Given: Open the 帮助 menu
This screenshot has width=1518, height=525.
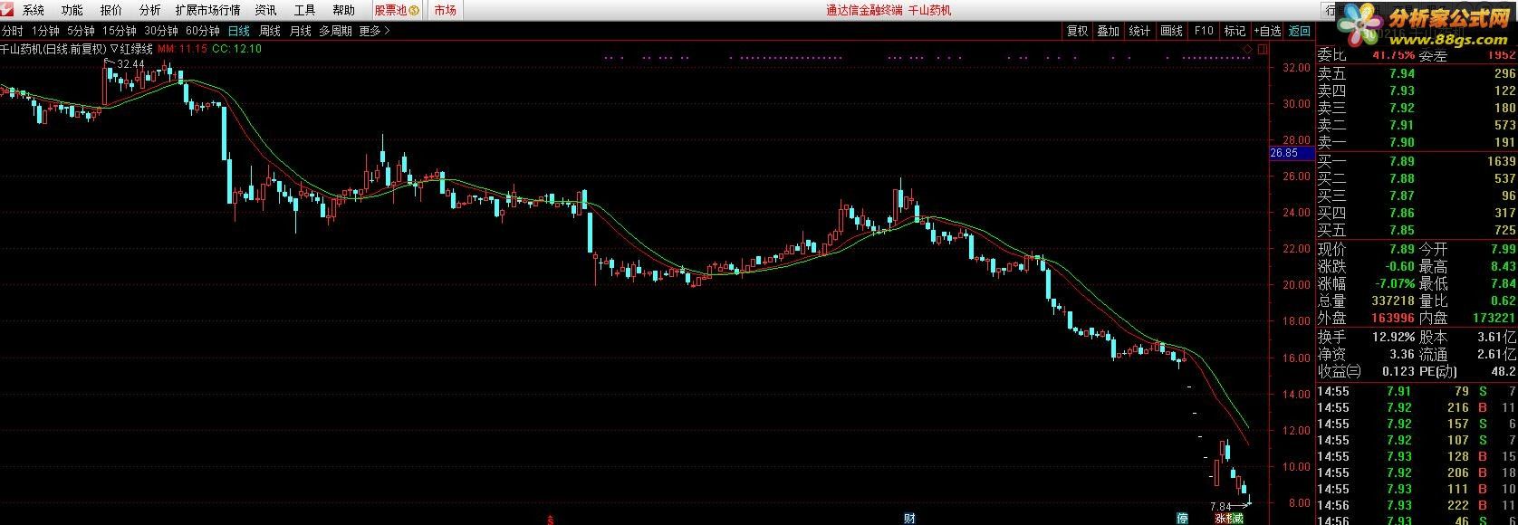Looking at the screenshot, I should pos(344,11).
